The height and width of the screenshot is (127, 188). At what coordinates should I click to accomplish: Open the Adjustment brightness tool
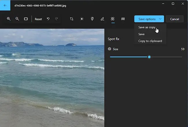tap(82, 19)
